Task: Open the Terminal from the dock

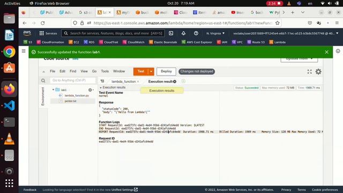Action: pos(9,122)
